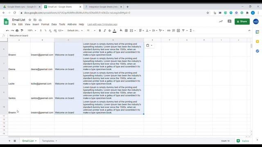Open the comment history

tap(229, 21)
